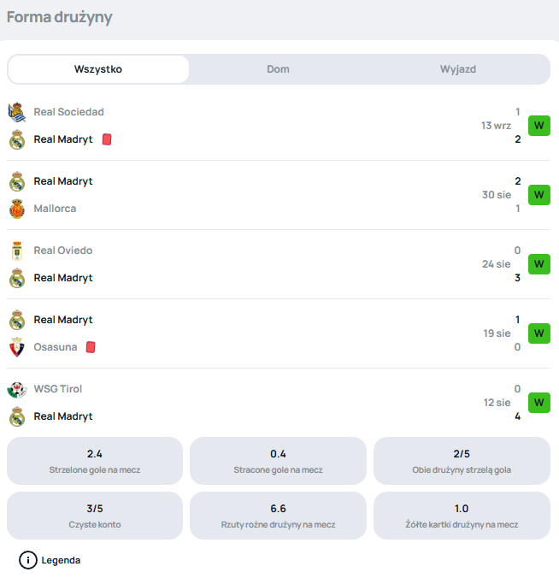Image resolution: width=559 pixels, height=578 pixels.
Task: Click the Real Sociedad club crest
Action: click(x=17, y=112)
